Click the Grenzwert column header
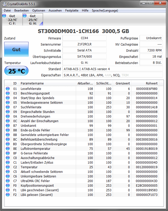Image resolution: width=168 pixels, height=211 pixels. [x=122, y=83]
